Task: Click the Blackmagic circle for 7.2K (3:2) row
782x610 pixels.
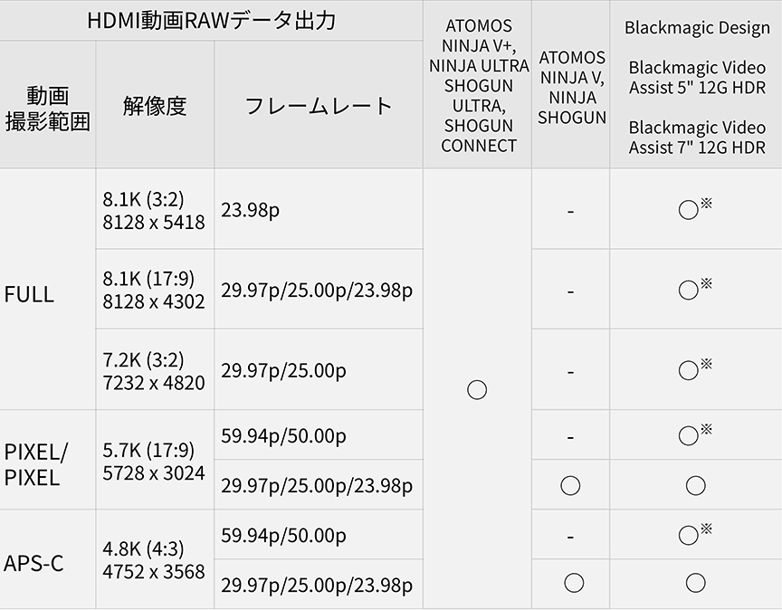Action: 689,370
